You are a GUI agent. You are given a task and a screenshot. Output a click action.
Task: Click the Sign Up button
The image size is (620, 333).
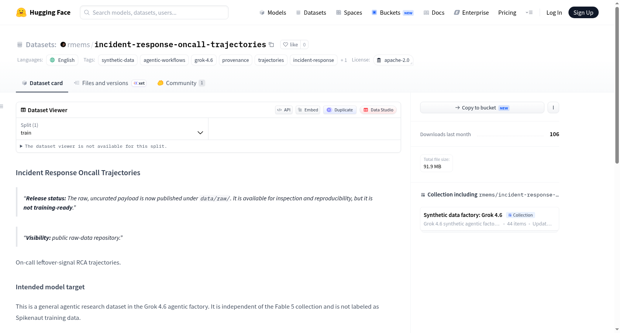[x=584, y=12]
